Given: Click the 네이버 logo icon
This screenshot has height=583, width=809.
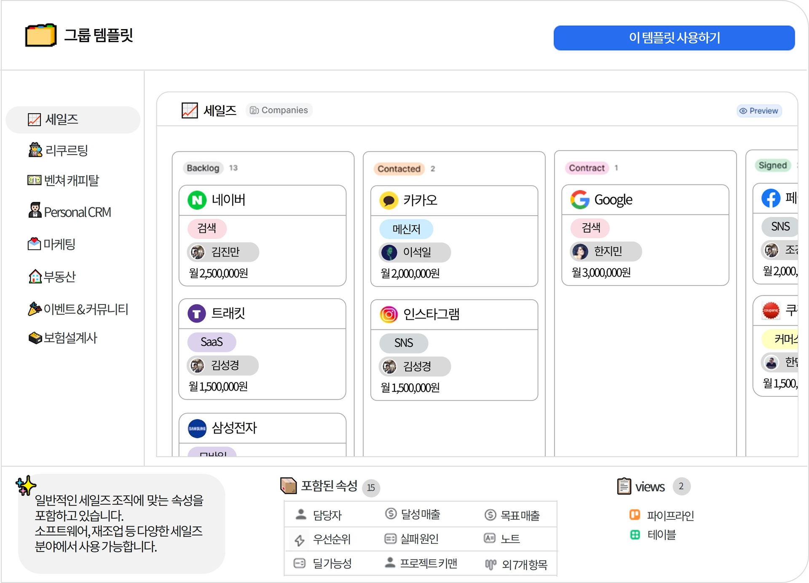Looking at the screenshot, I should point(197,200).
